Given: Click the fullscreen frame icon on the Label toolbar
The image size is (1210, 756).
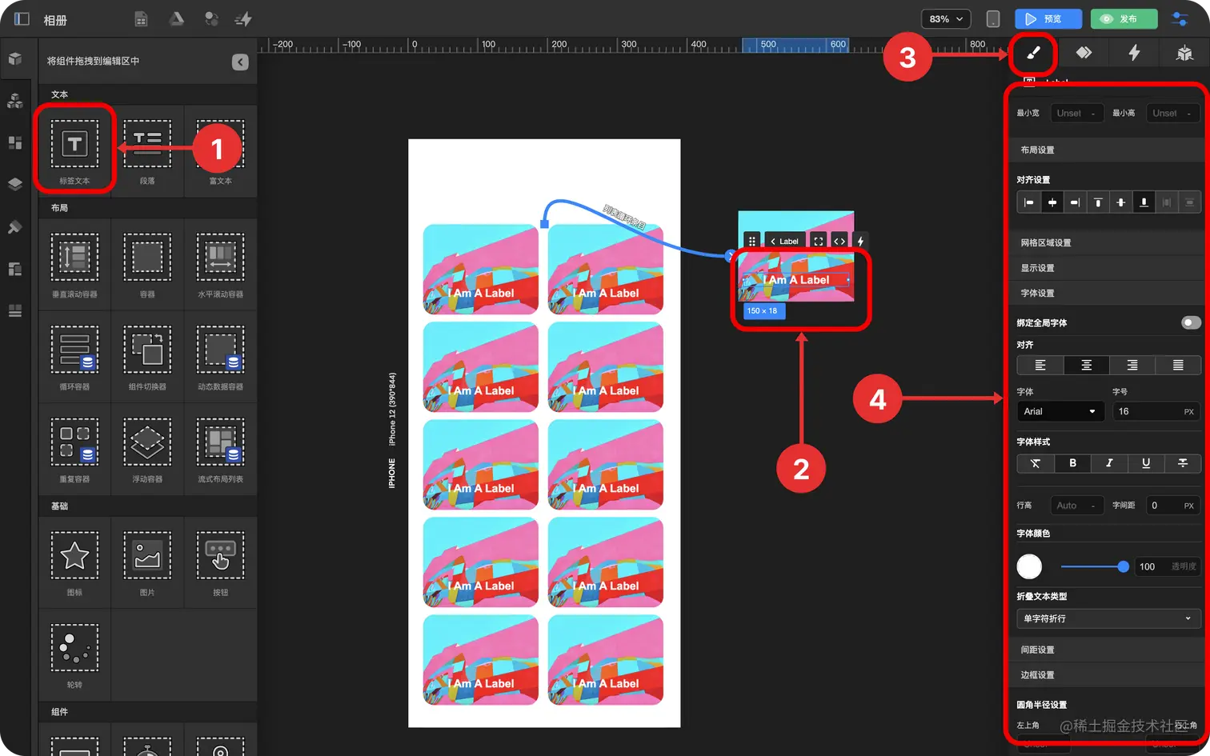Looking at the screenshot, I should pos(818,241).
